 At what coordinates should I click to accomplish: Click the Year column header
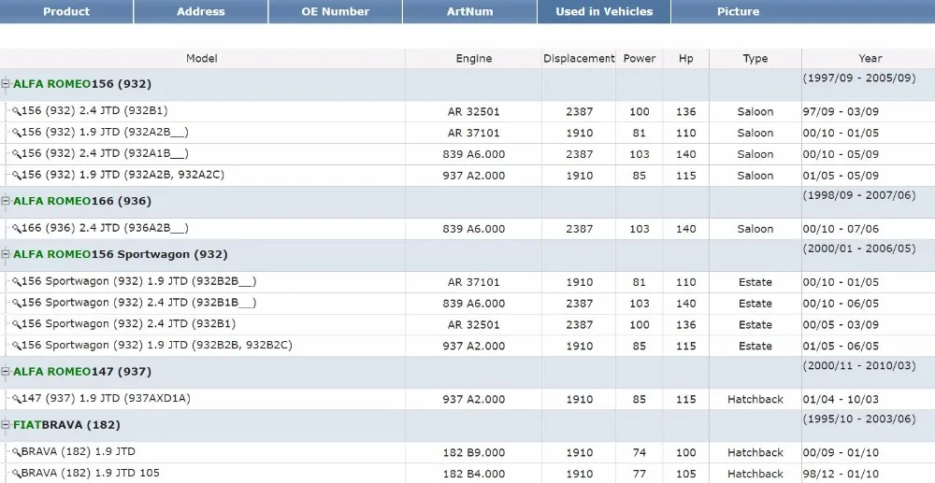click(870, 58)
